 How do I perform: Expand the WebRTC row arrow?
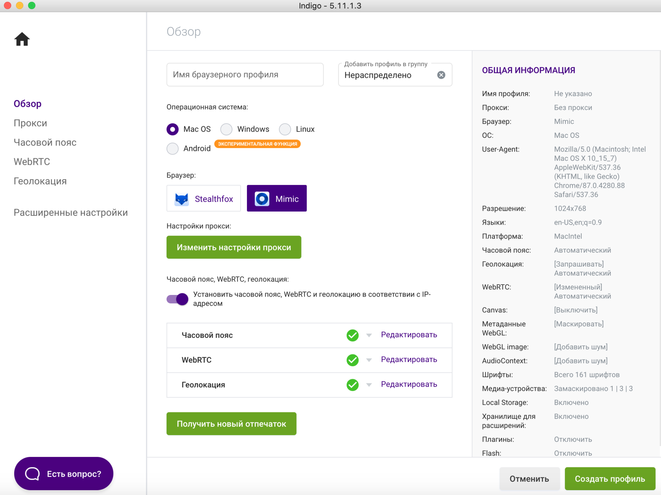pyautogui.click(x=369, y=360)
